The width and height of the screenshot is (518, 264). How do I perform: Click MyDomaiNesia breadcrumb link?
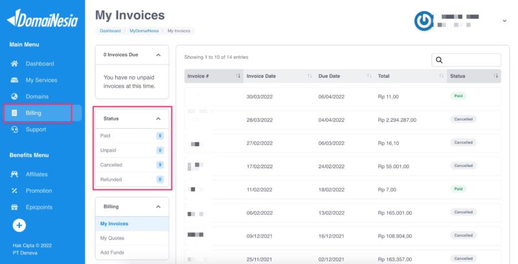144,30
